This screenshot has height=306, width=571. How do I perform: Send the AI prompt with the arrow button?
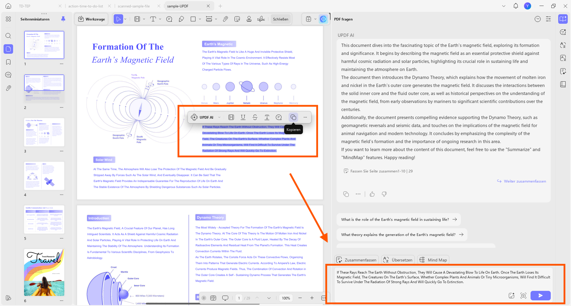point(540,296)
